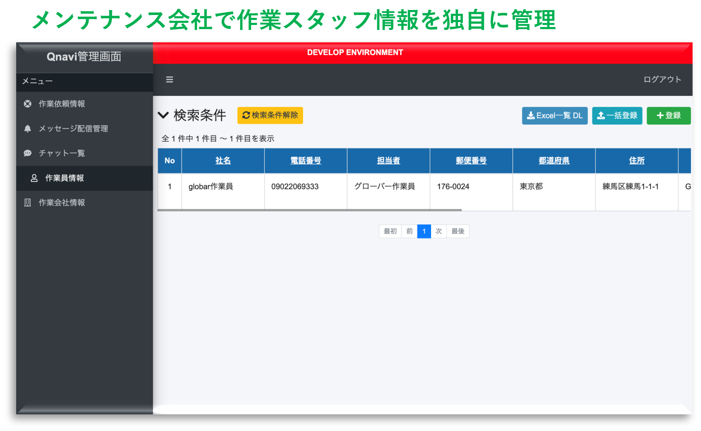Click the person icon beside 作業員情報

34,178
